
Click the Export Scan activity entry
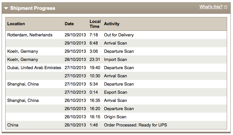(x=116, y=92)
